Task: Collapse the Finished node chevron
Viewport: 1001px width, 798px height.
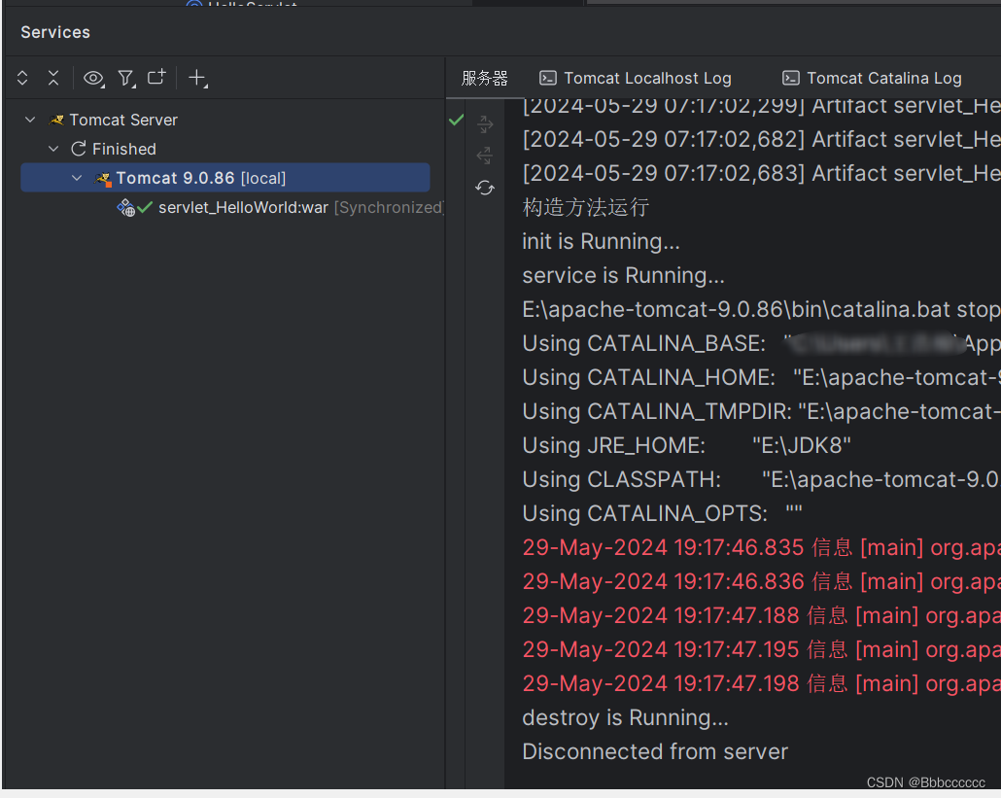Action: [53, 149]
